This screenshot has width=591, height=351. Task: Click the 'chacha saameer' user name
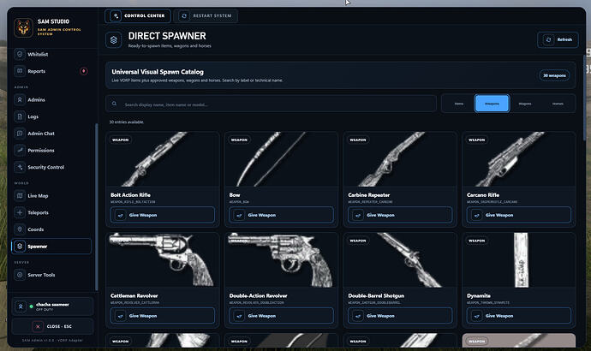tap(52, 304)
